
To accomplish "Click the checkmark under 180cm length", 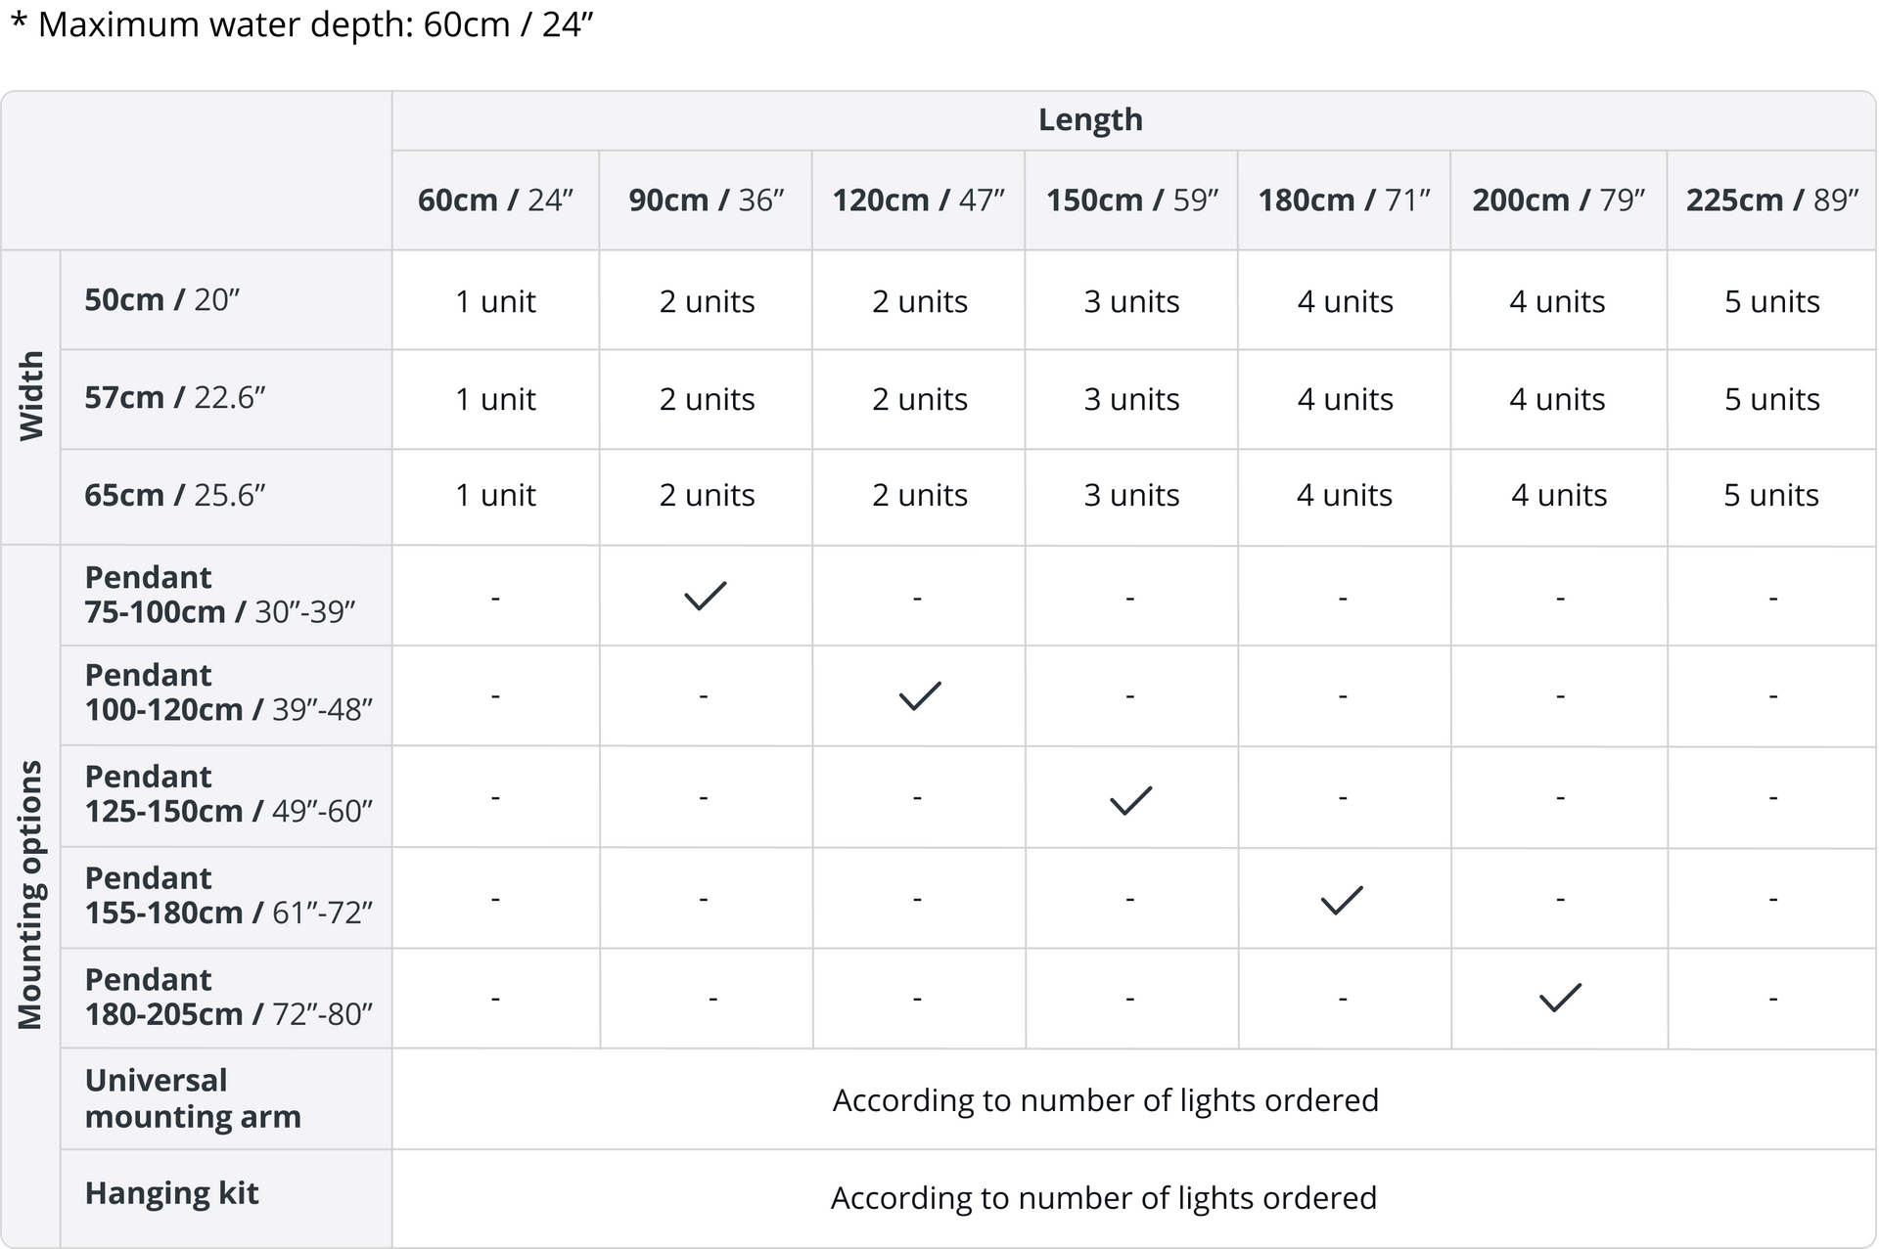I will tap(1342, 900).
